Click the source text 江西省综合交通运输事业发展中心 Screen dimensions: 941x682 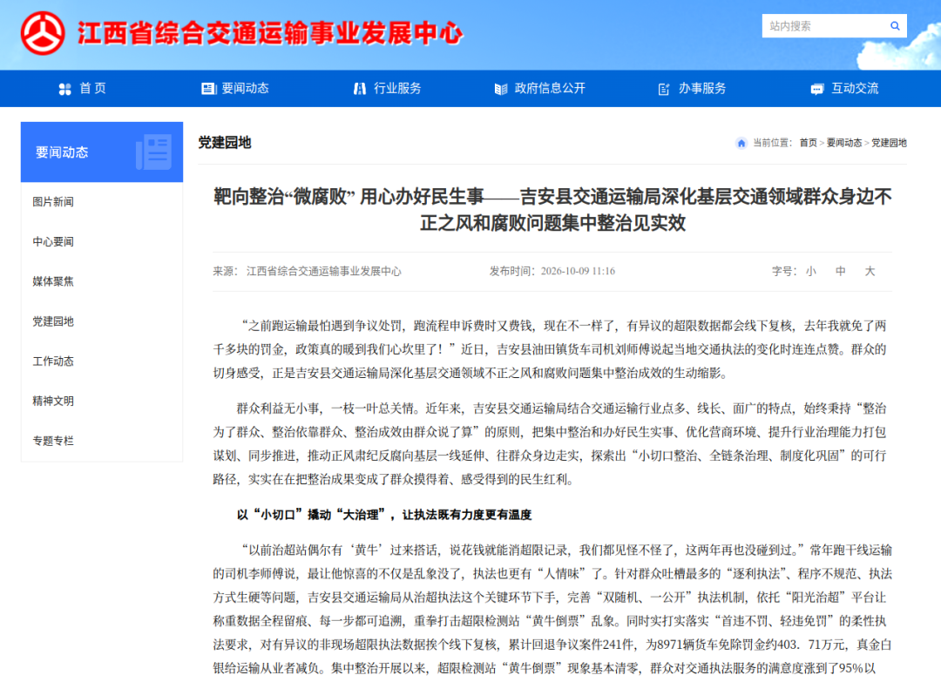[323, 271]
